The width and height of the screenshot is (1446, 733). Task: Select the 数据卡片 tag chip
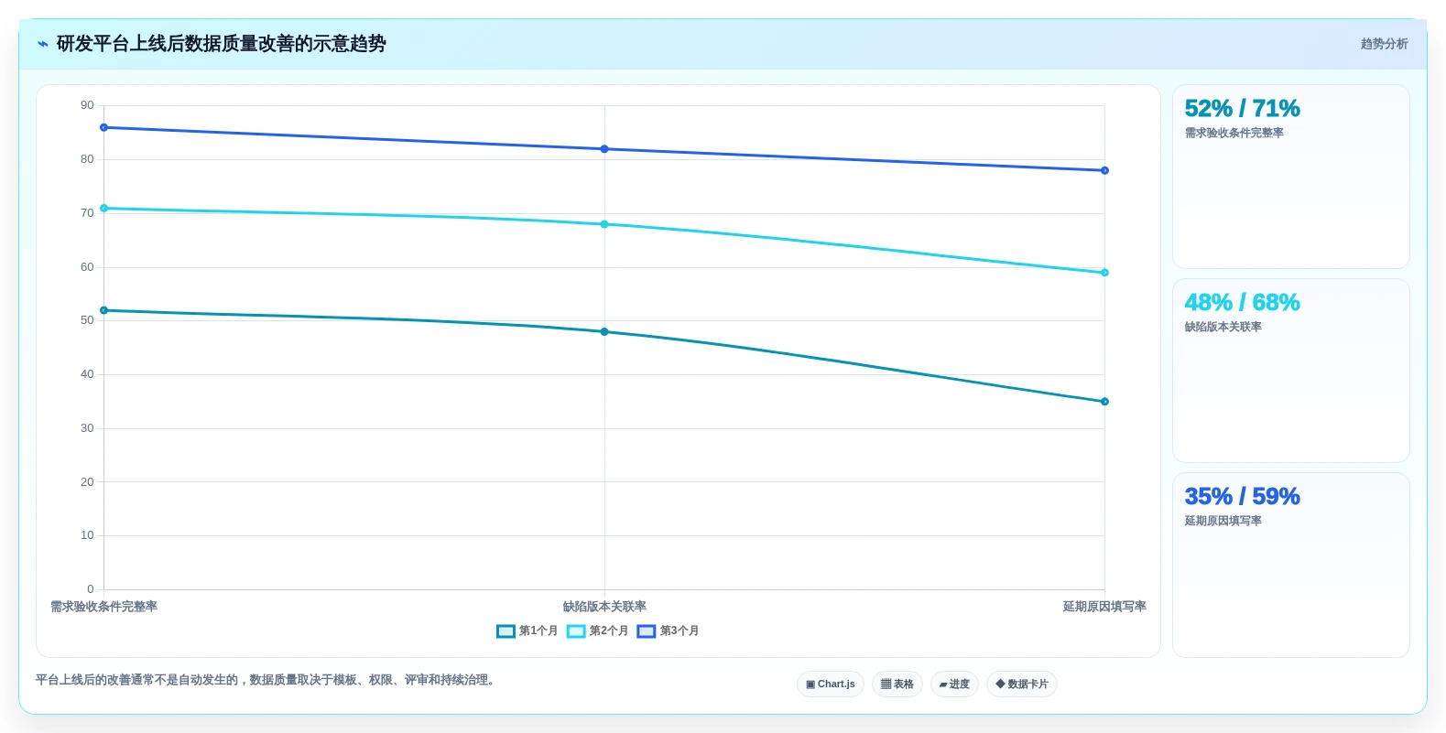1022,684
